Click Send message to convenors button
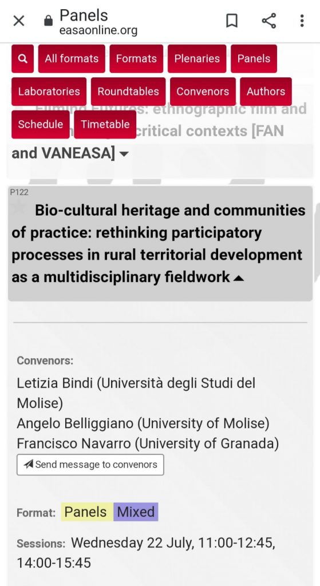Viewport: 320px width, 586px height. coord(90,465)
